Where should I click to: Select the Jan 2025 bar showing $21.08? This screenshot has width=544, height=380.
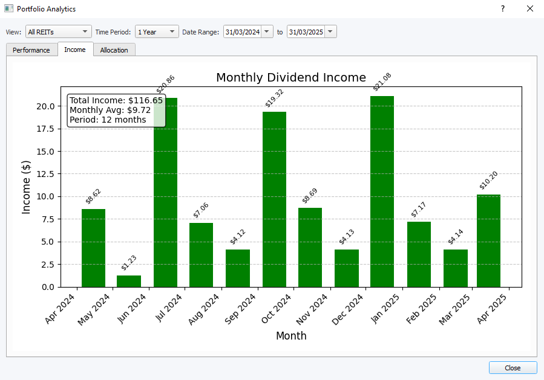(382, 193)
